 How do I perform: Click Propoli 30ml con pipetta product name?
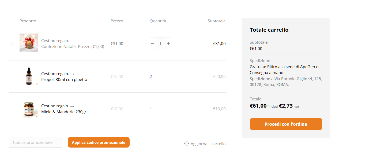[64, 79]
